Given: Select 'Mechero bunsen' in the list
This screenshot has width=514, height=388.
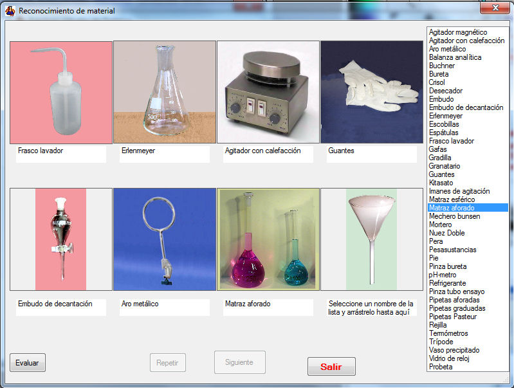Looking at the screenshot, I should 454,216.
